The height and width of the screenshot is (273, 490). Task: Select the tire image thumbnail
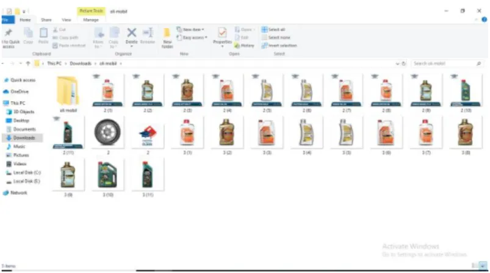(x=107, y=132)
